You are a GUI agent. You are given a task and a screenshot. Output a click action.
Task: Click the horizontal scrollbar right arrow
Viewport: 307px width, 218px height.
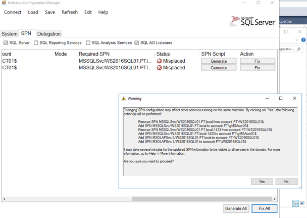275,199
